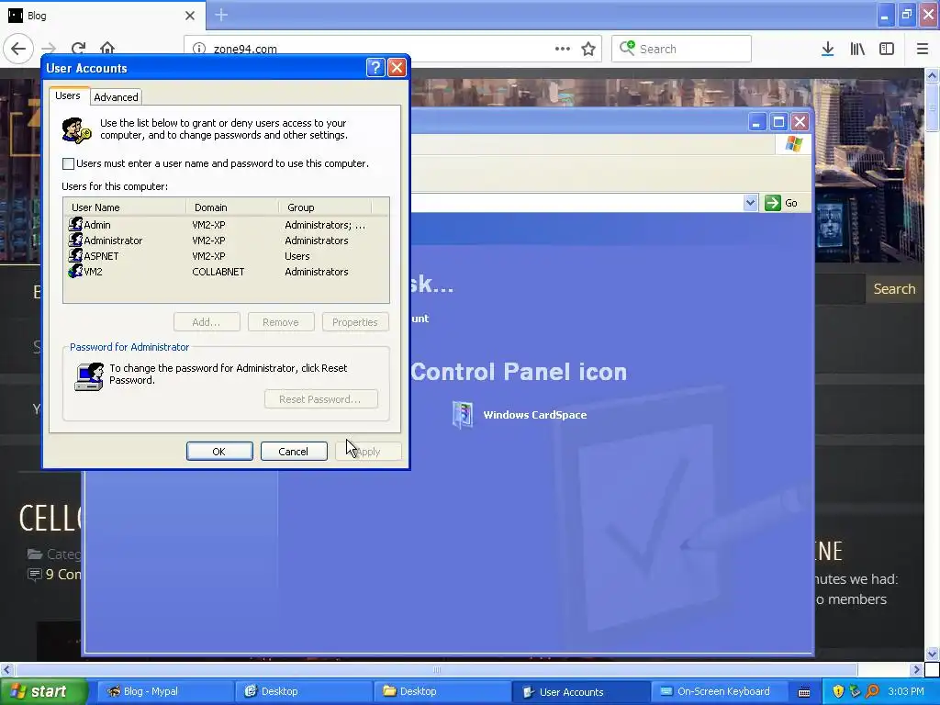Click the User Accounts taskbar item
The image size is (940, 705).
click(x=580, y=692)
